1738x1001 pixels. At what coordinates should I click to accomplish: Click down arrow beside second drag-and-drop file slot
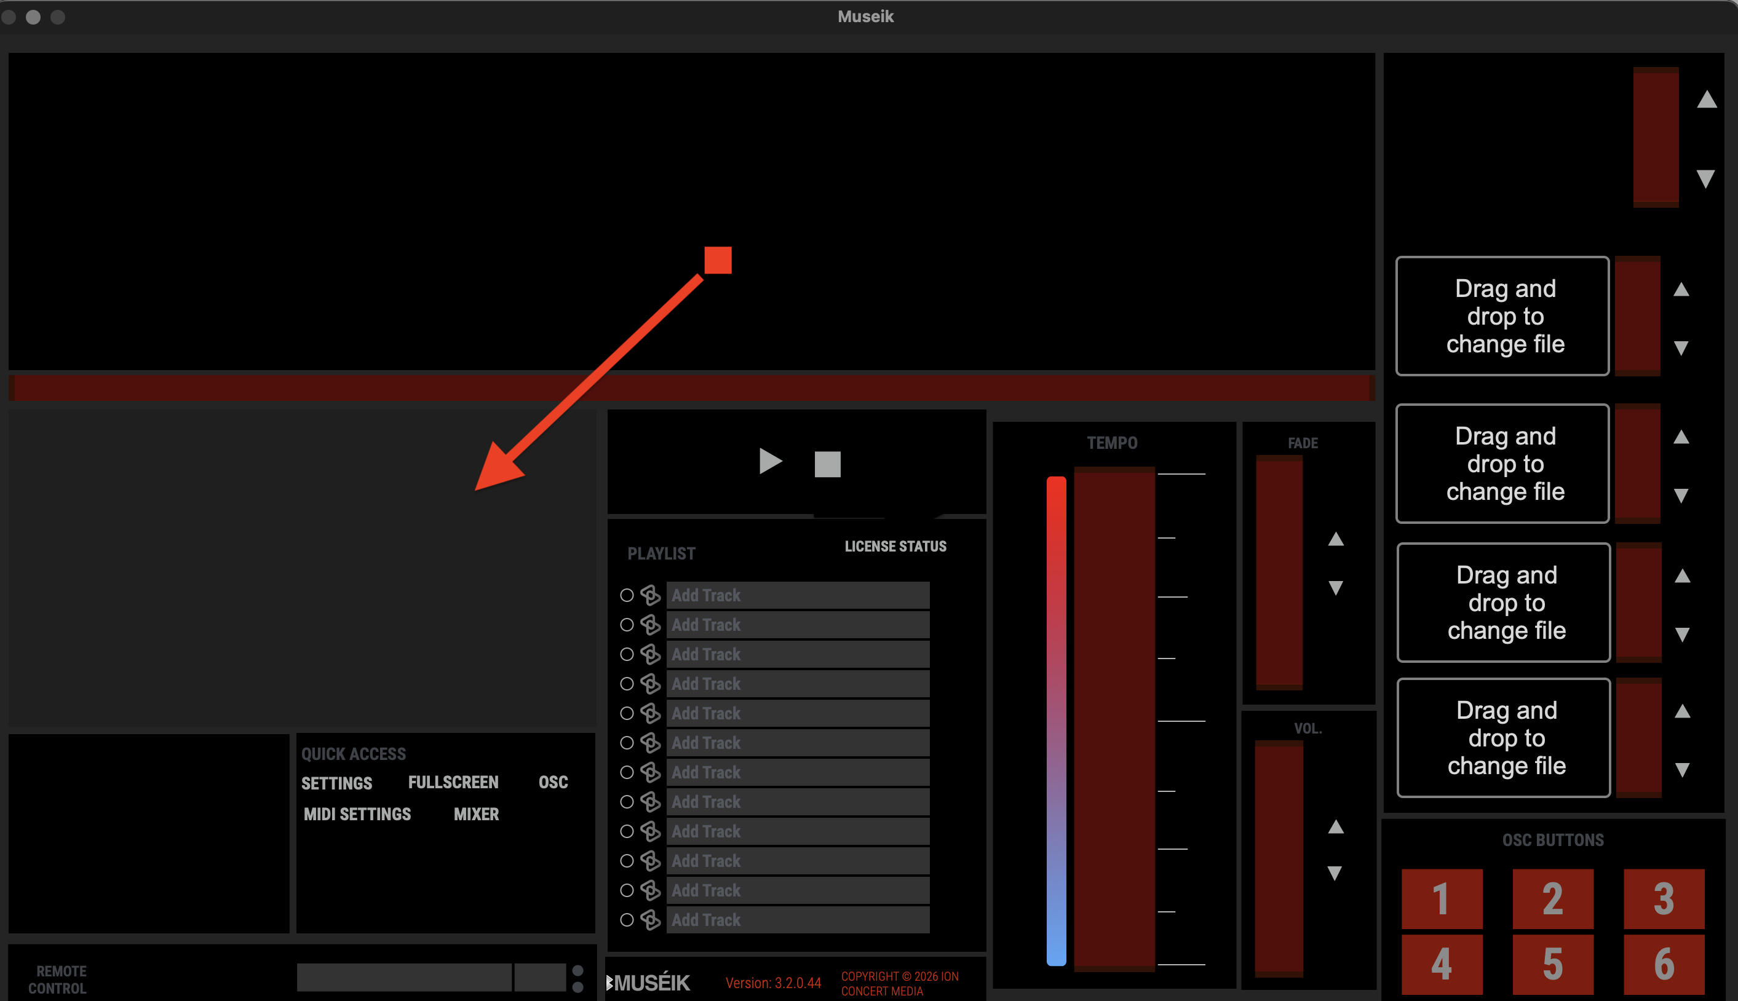[1681, 496]
